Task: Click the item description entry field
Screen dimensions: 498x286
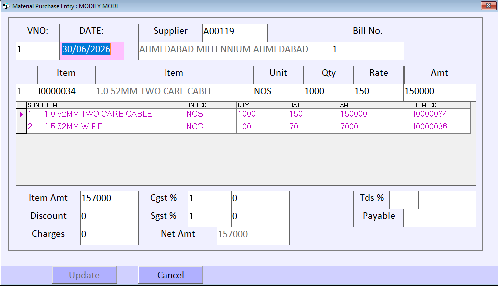Action: point(174,93)
